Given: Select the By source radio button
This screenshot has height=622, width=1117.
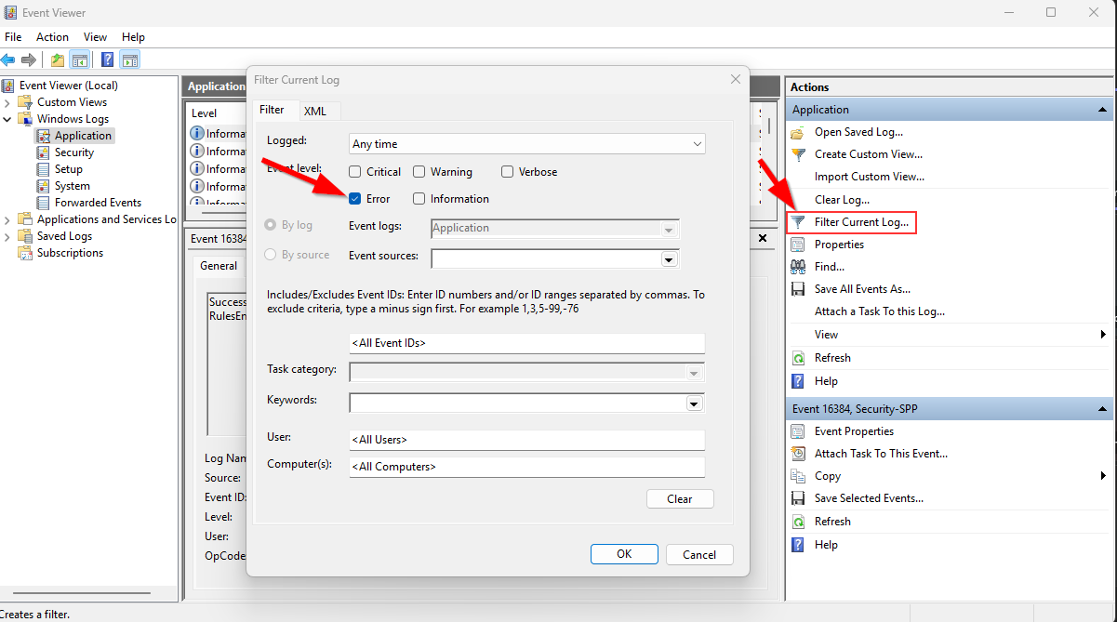Looking at the screenshot, I should tap(270, 254).
